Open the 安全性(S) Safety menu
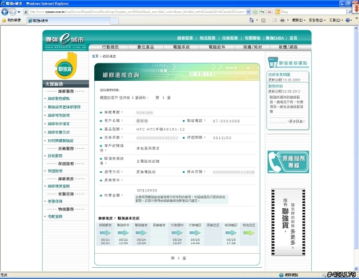Image resolution: width=359 pixels, height=279 pixels. coord(317,20)
